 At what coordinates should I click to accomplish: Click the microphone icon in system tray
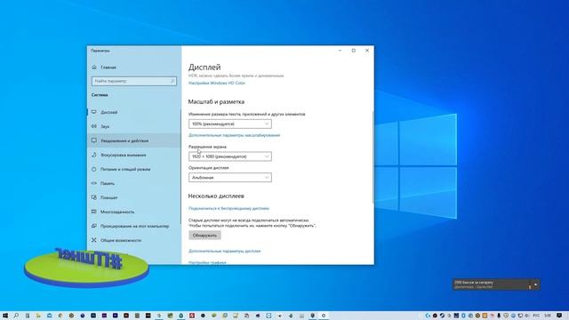pyautogui.click(x=499, y=316)
